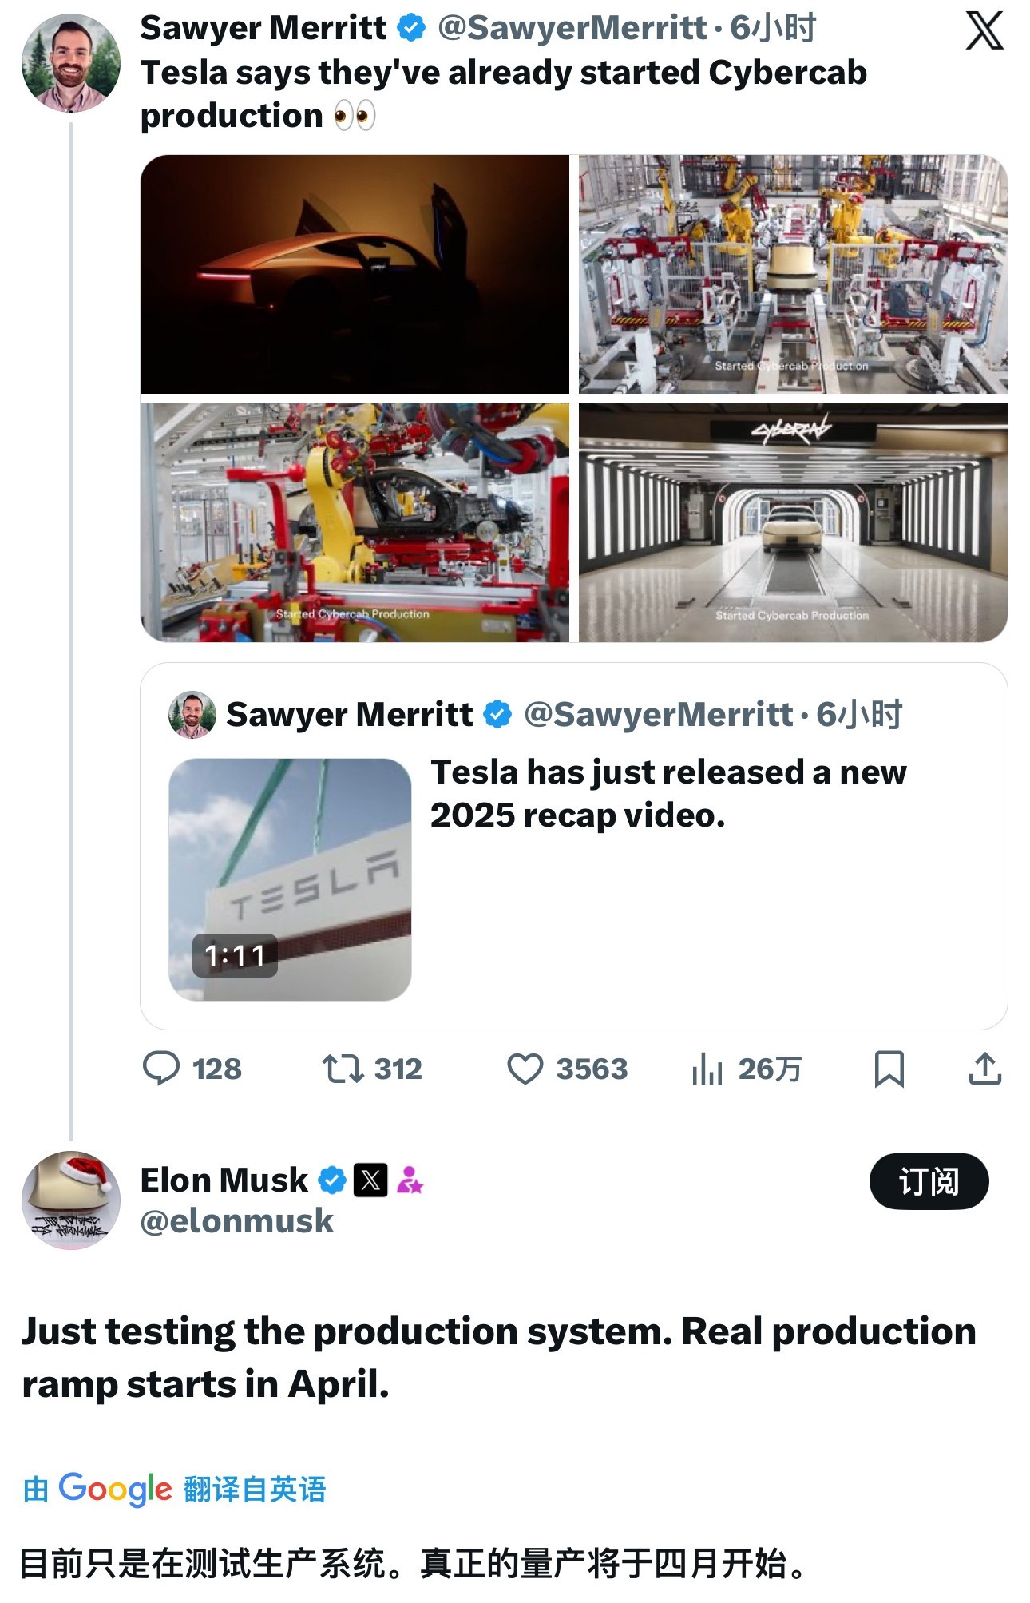Share the tweet with the upload icon

[x=984, y=1069]
